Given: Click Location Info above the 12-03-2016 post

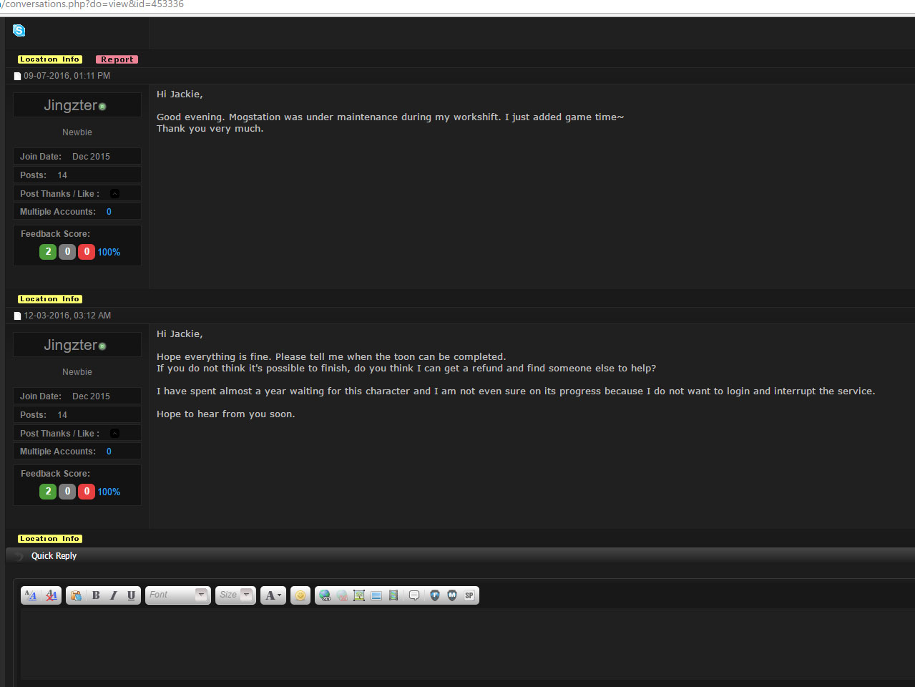Looking at the screenshot, I should [50, 299].
